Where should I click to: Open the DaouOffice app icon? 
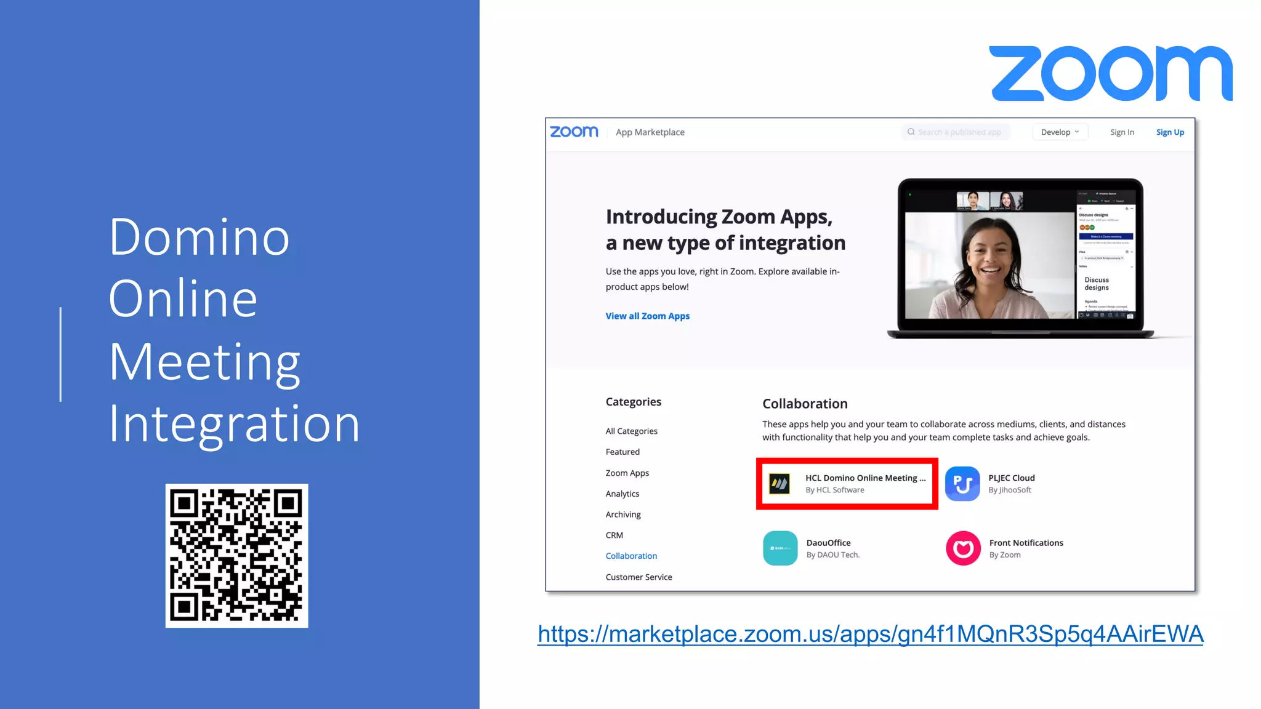(x=780, y=548)
